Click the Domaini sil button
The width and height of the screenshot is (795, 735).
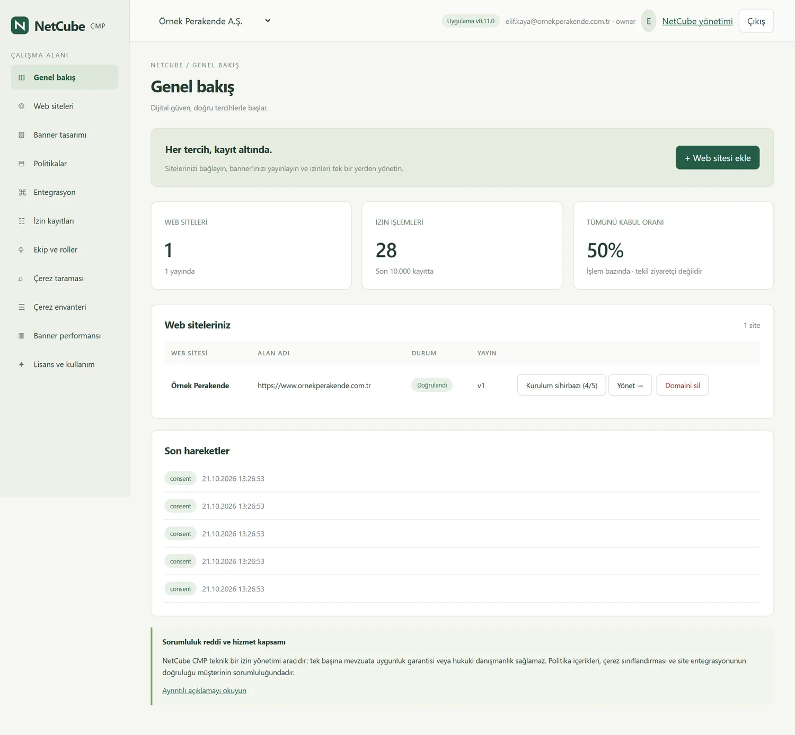(683, 385)
